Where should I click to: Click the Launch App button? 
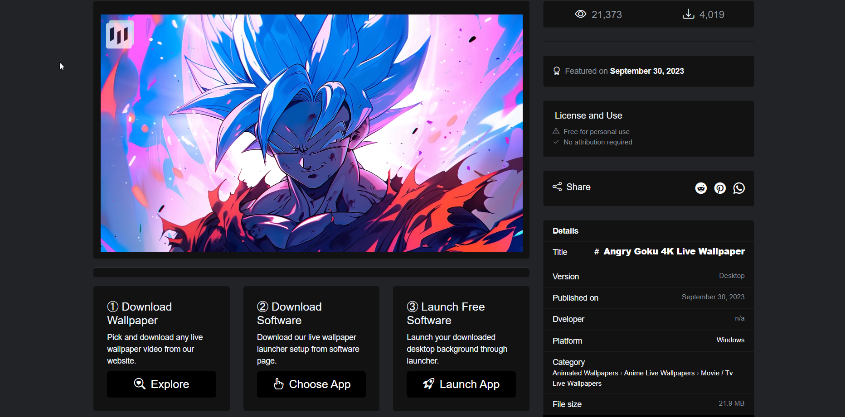[461, 384]
